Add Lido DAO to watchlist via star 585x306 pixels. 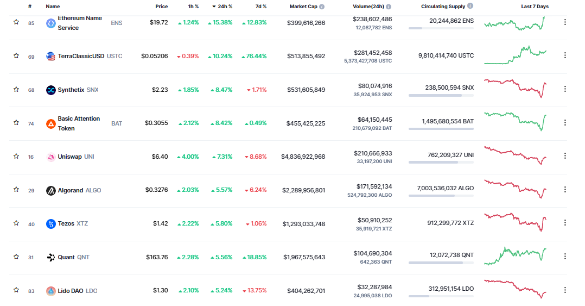click(16, 291)
